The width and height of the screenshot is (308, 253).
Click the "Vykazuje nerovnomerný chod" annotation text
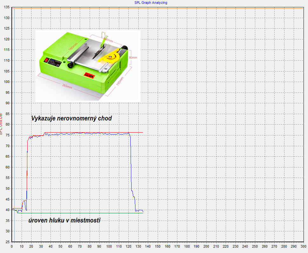pos(71,119)
